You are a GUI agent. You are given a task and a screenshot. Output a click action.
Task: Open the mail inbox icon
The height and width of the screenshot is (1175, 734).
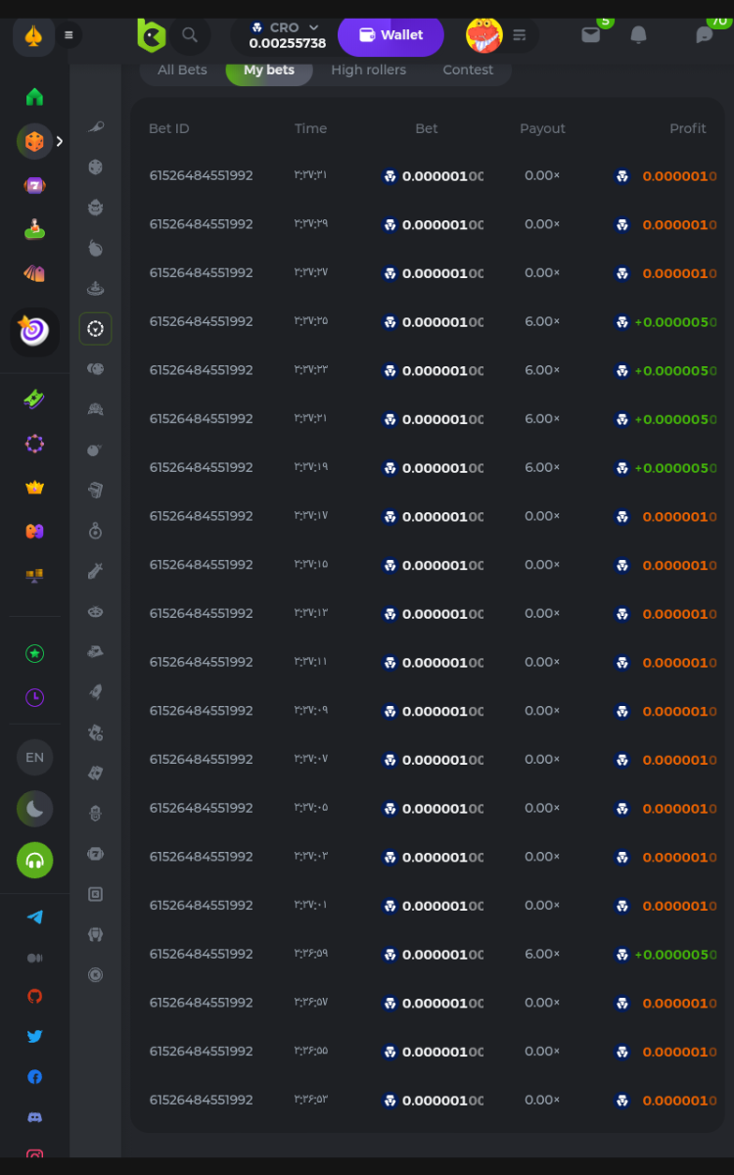[591, 35]
